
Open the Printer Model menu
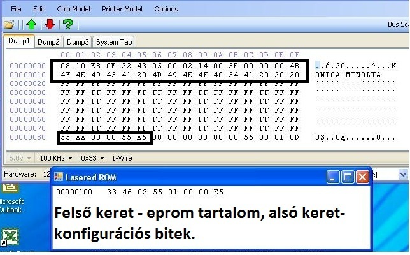(122, 9)
